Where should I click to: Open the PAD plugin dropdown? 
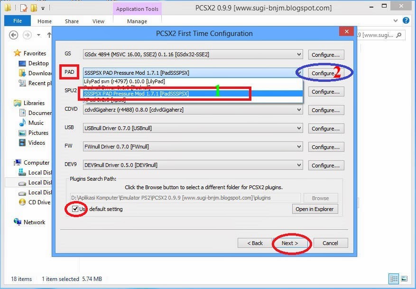(193, 73)
